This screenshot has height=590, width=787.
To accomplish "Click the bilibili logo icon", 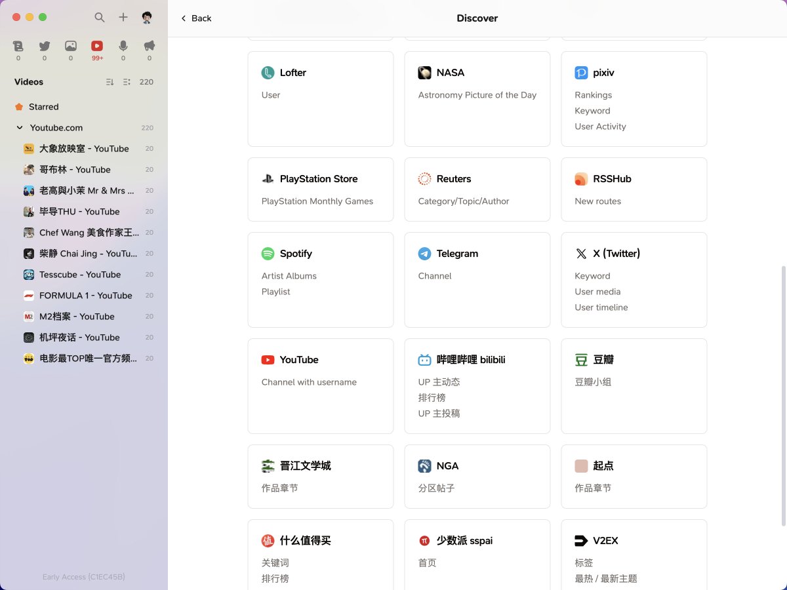I will [424, 360].
